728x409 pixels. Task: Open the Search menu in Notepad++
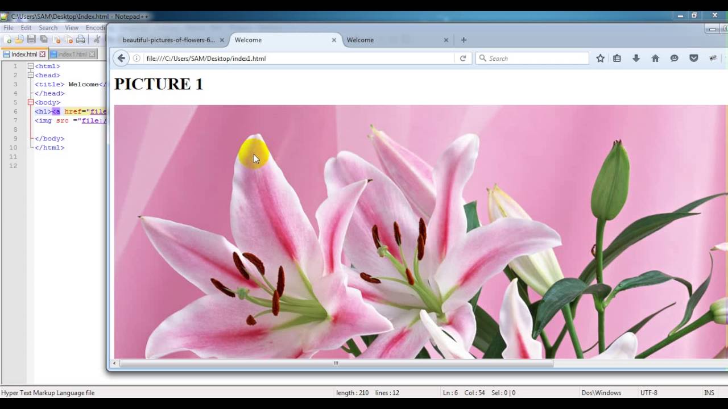(x=48, y=28)
